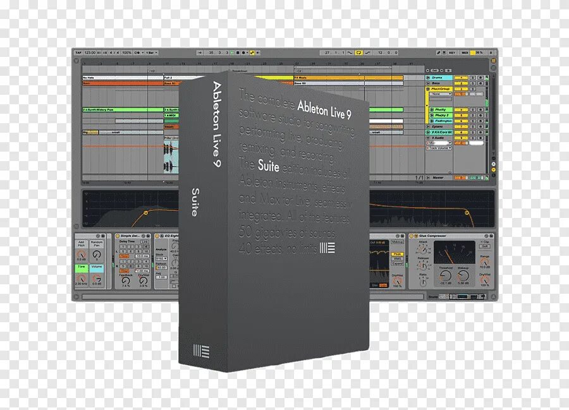
Task: Toggle the yellow automation arm button
Action: click(252, 52)
